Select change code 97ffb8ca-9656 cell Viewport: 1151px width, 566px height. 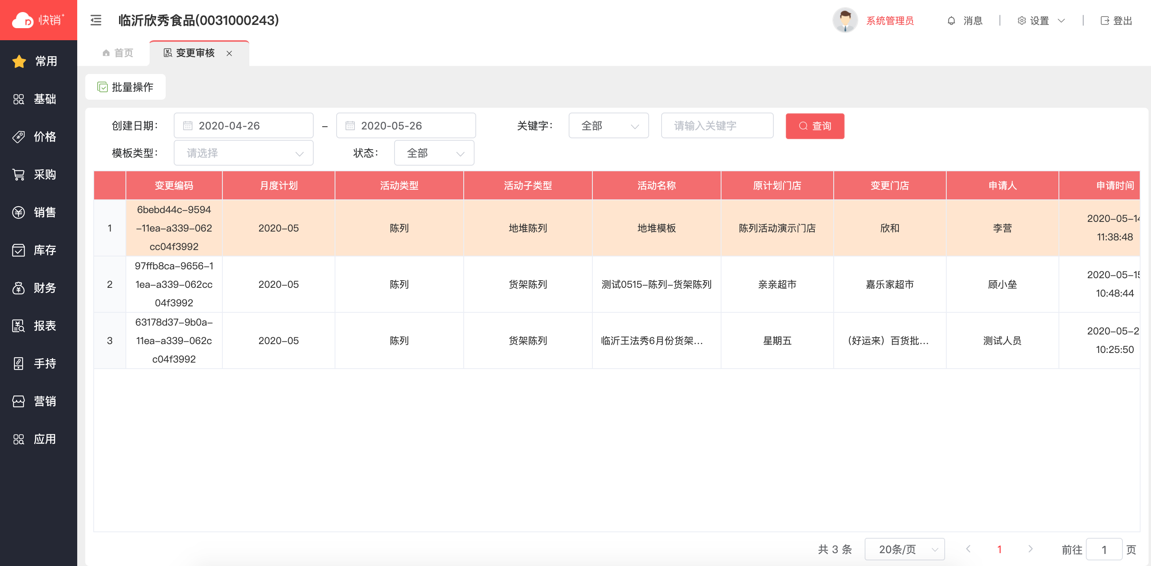point(174,284)
